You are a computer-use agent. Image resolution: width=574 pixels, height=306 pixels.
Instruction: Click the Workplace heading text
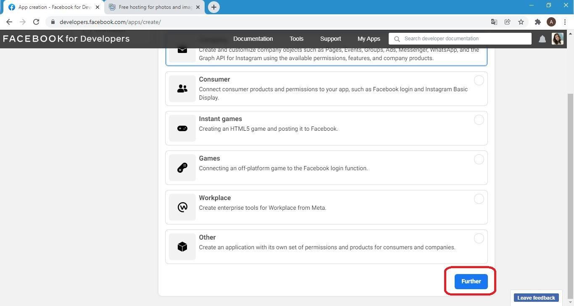[x=215, y=198]
